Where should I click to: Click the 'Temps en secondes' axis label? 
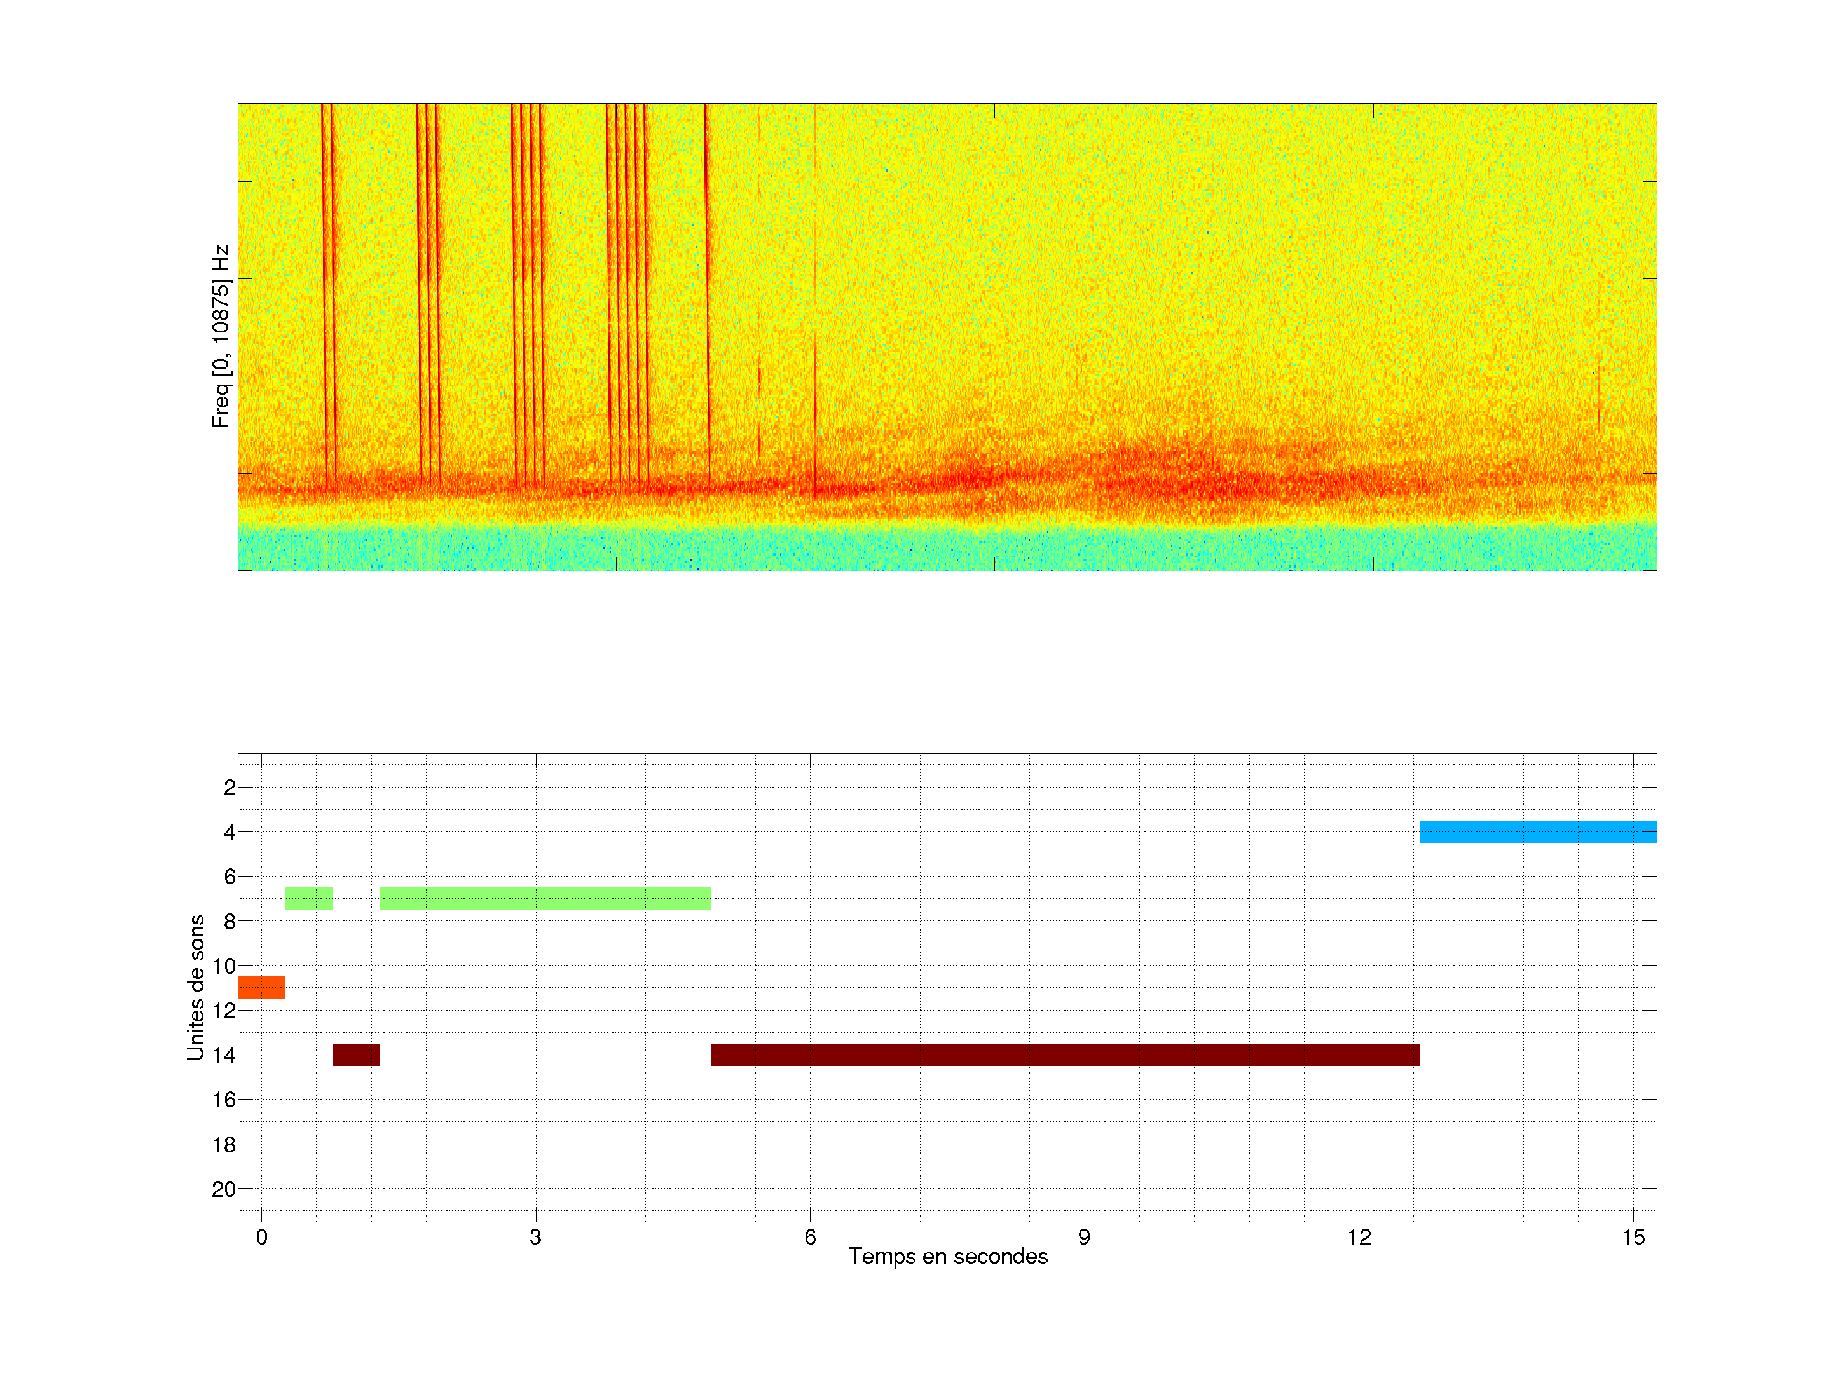[x=948, y=1256]
